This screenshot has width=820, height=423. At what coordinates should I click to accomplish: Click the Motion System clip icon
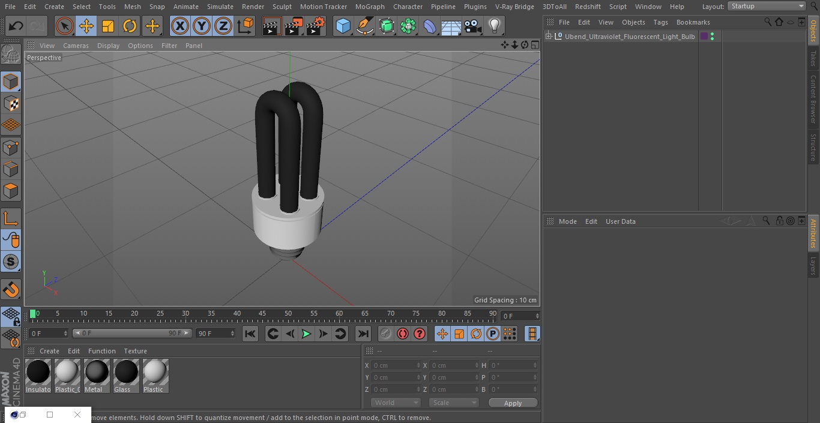point(532,334)
